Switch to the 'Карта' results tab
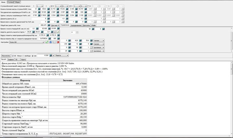The width and height of the screenshot is (233, 138). 23,60
